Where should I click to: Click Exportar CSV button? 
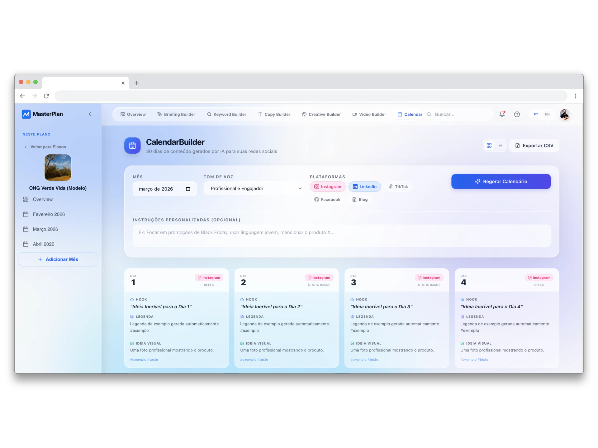[x=534, y=146]
